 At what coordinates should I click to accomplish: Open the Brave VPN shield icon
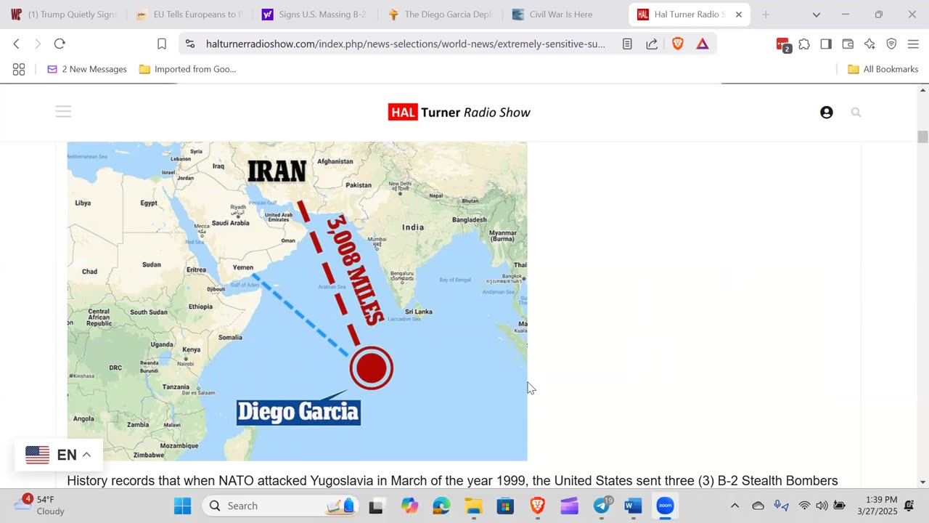891,44
